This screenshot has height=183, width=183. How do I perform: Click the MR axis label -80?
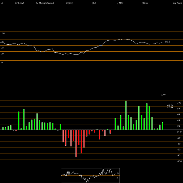(179, 156)
